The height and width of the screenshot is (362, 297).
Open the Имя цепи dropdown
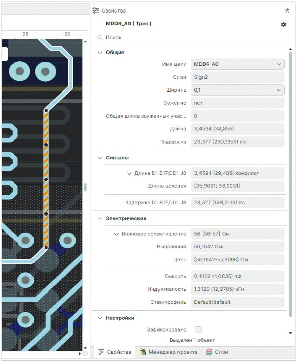(x=279, y=64)
